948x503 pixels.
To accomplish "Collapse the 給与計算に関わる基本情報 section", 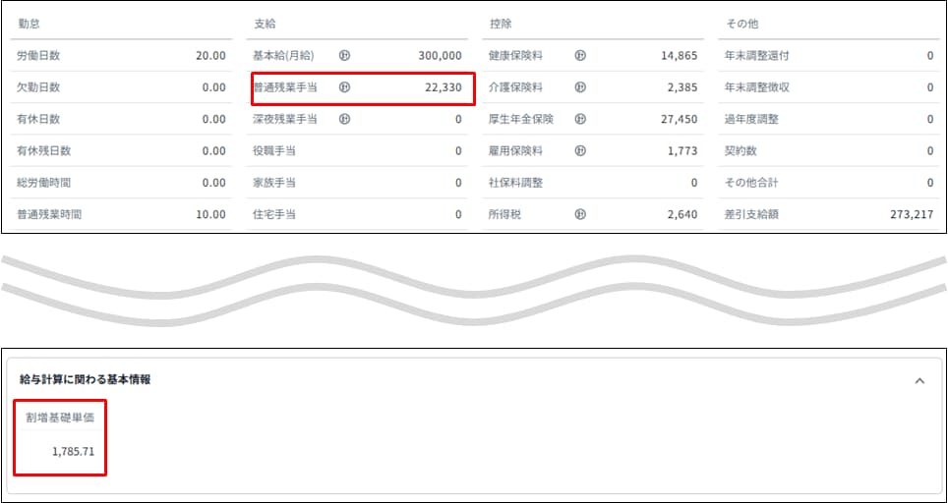I will coord(919,380).
